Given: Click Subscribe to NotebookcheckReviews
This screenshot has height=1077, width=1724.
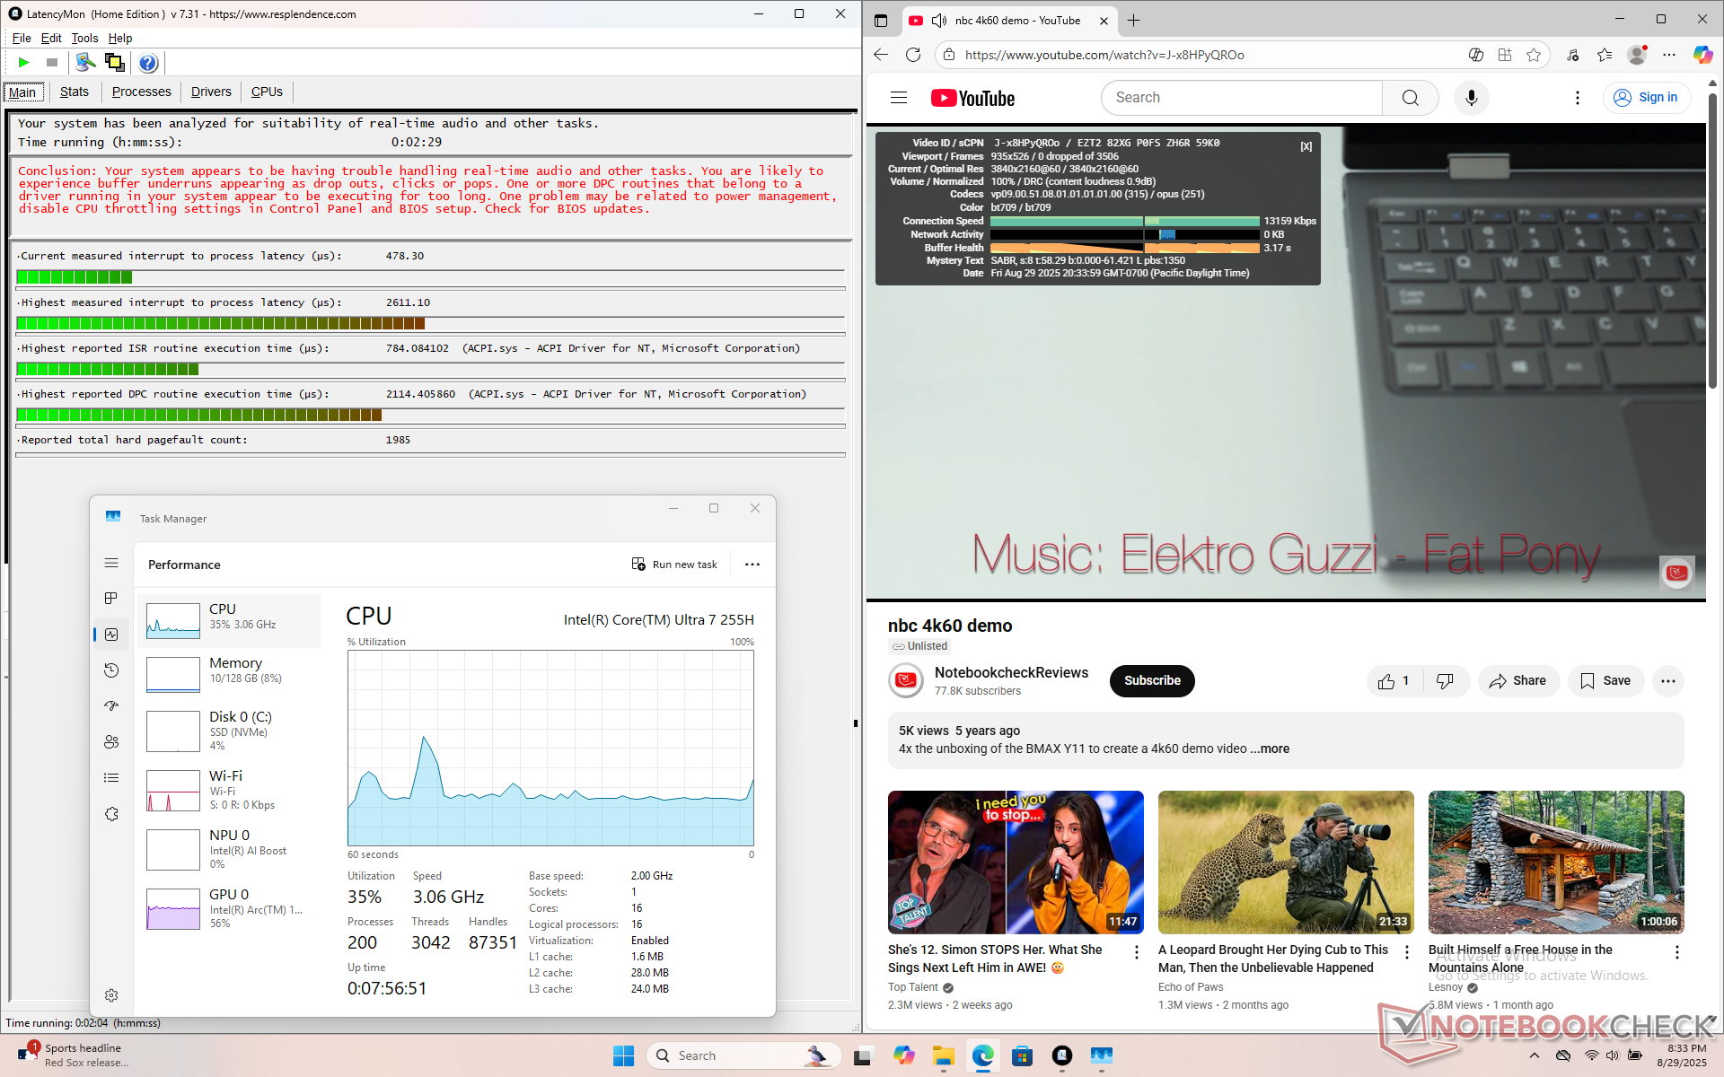Looking at the screenshot, I should [1152, 681].
